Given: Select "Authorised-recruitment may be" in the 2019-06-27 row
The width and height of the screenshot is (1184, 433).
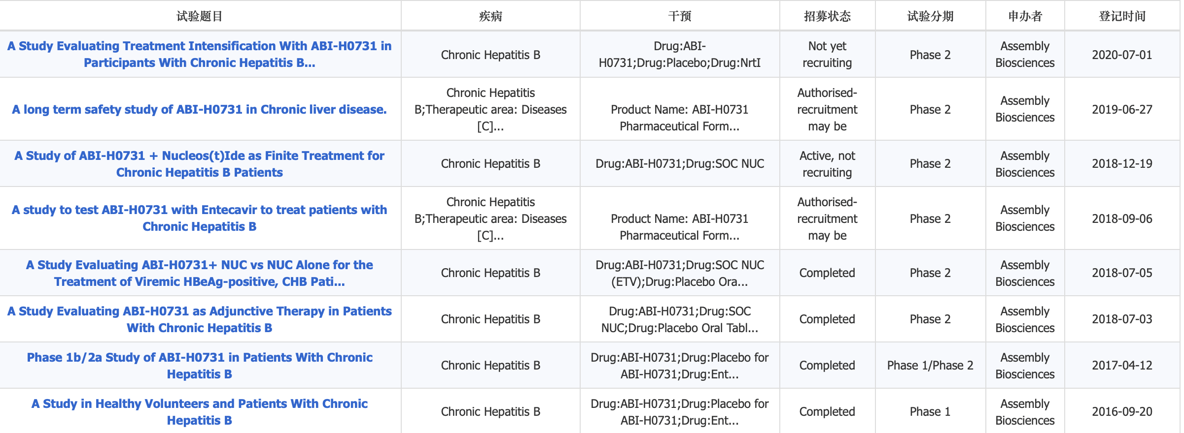Looking at the screenshot, I should tap(828, 109).
